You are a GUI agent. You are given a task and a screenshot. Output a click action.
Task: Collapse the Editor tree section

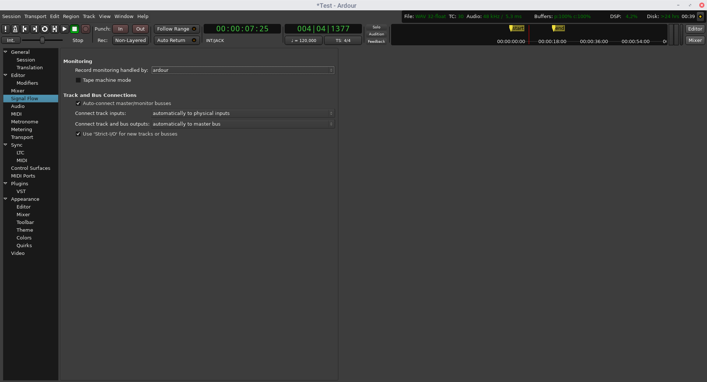tap(6, 75)
